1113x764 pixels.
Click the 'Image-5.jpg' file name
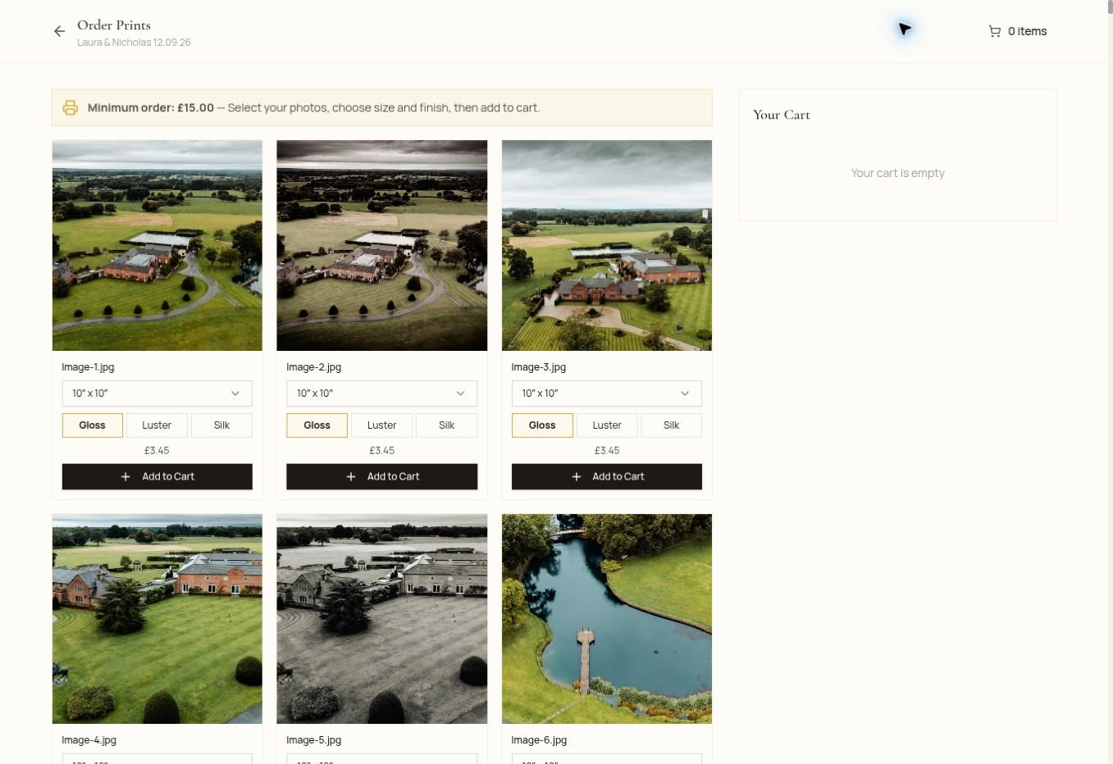[313, 740]
